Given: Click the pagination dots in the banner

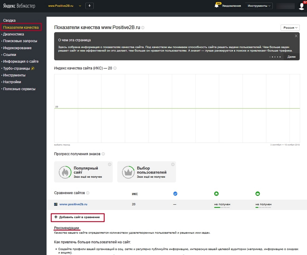Looking at the screenshot, I should (275, 57).
